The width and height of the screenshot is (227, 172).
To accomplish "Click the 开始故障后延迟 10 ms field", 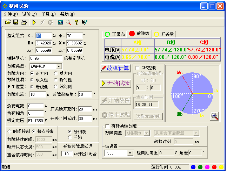I will coord(67,154).
